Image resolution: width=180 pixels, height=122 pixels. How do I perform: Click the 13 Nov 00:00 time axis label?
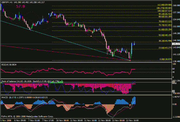(118, 120)
